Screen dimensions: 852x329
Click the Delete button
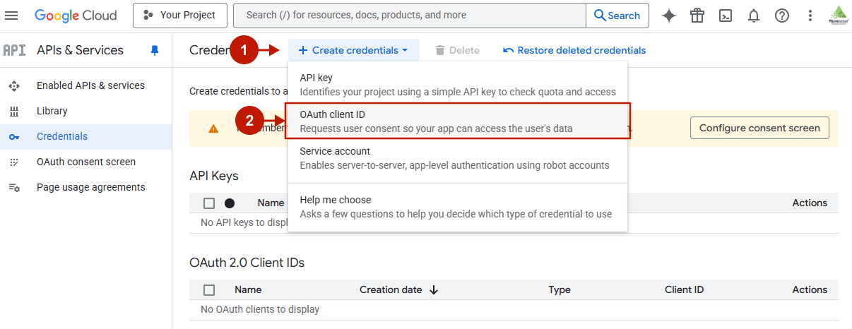pyautogui.click(x=457, y=50)
